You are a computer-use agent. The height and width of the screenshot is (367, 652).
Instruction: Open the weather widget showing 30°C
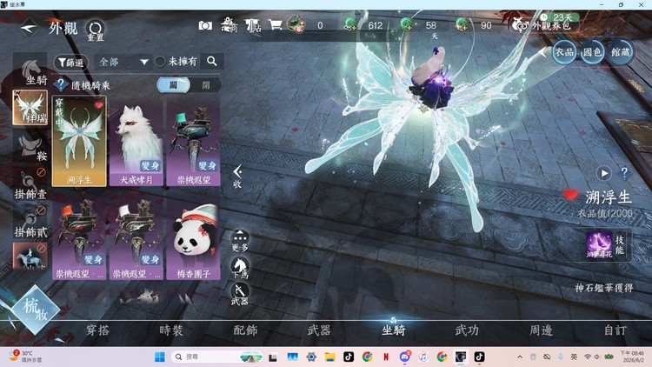click(x=25, y=357)
